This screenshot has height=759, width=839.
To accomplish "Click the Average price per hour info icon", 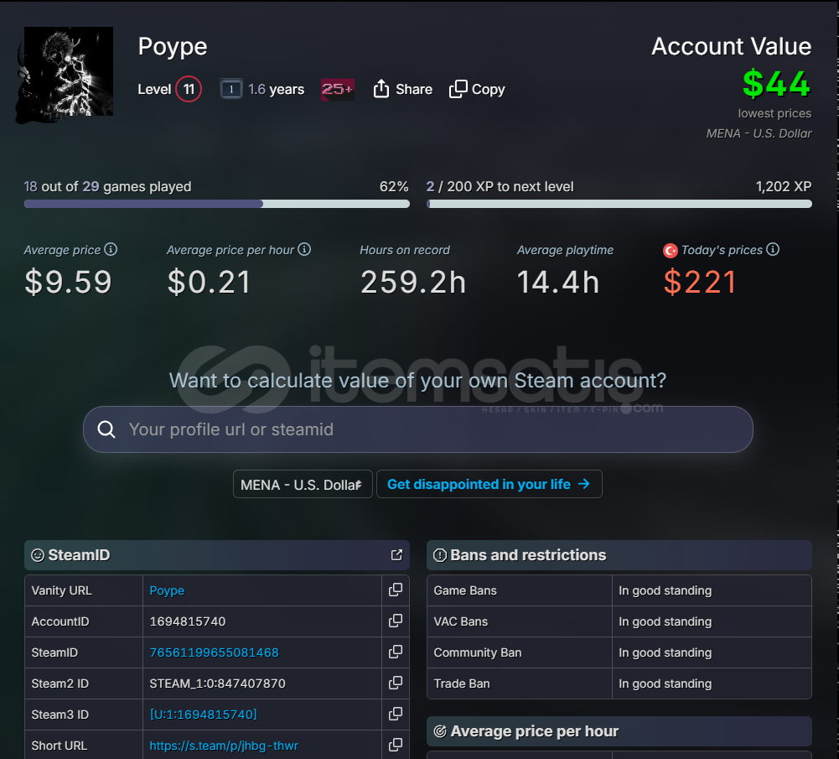I will [x=304, y=249].
